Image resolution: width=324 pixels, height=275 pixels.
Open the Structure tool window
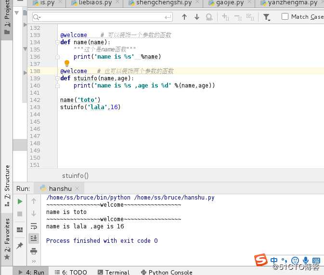[7, 186]
